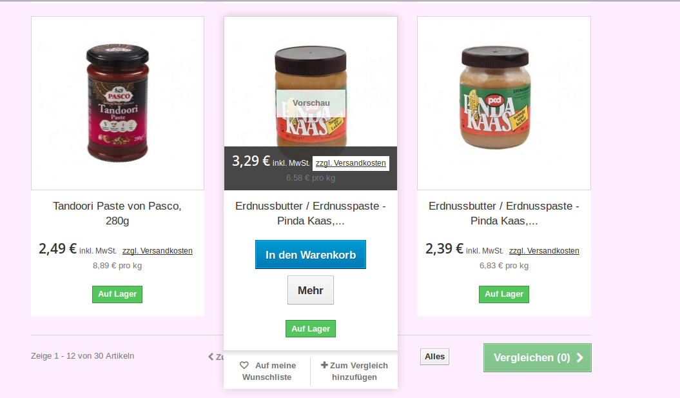Click Zum Vergleich hinzufügen link
The image size is (680, 398).
point(355,371)
